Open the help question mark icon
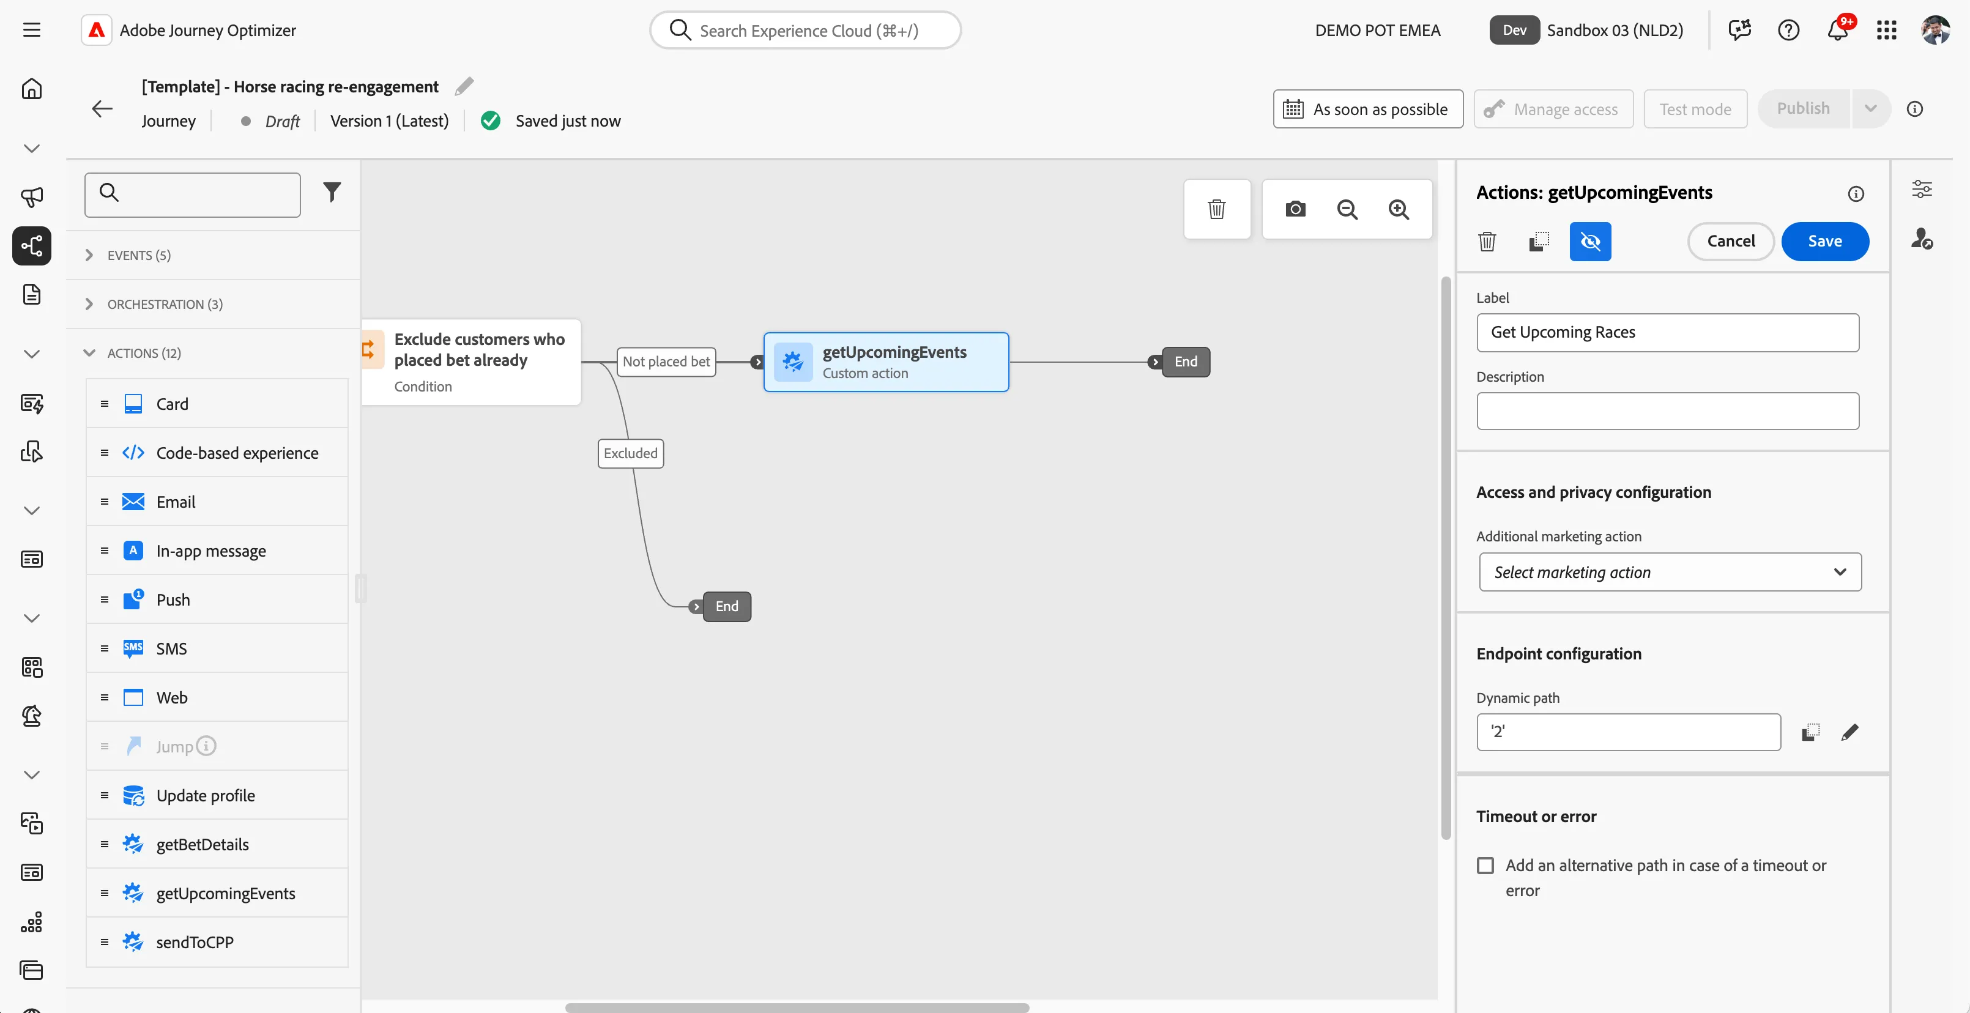The image size is (1970, 1013). (1789, 30)
